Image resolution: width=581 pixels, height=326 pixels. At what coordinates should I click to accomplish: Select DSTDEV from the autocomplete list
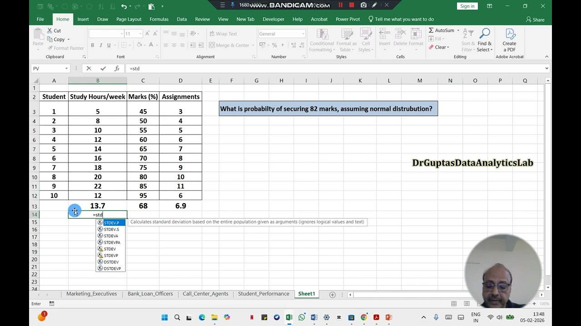(x=111, y=262)
